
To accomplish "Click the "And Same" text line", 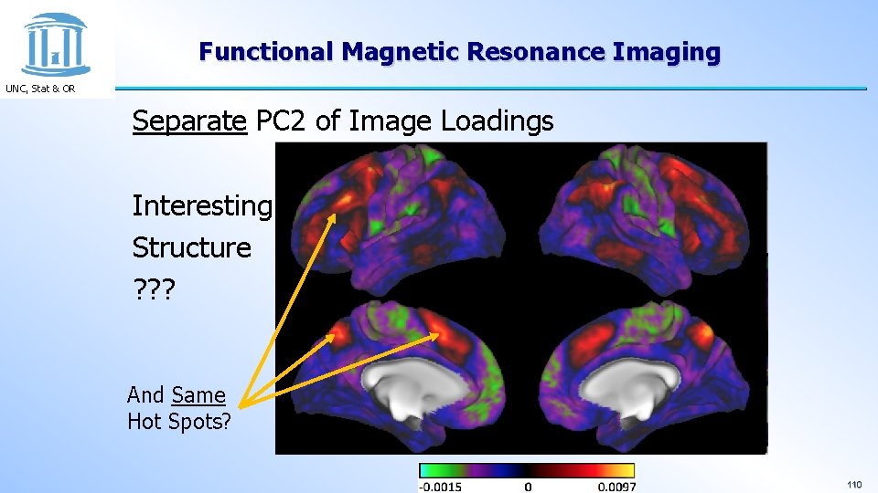I will pyautogui.click(x=177, y=395).
